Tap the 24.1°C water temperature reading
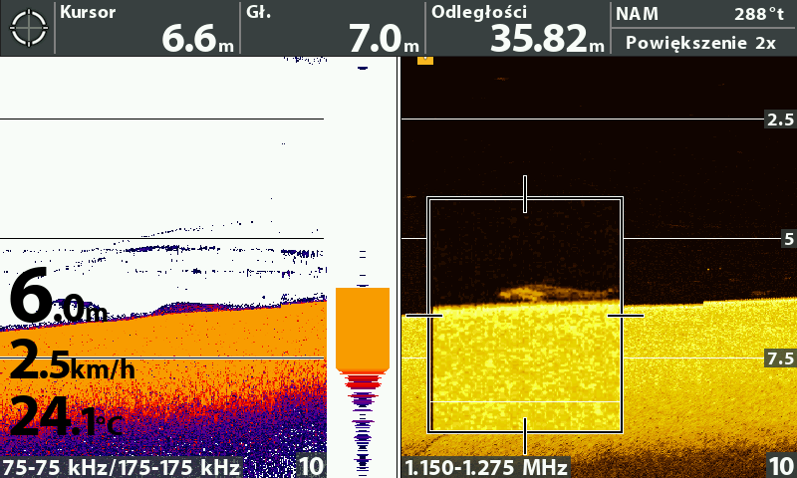797x478 pixels. point(66,418)
